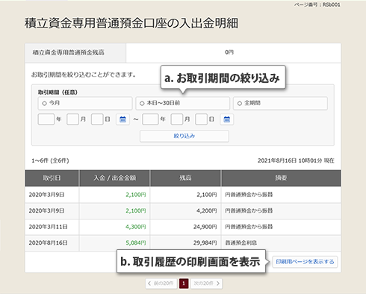Screen dimensions: 366x294
Task: Click the 5,084円 deposit amount
Action: pyautogui.click(x=136, y=243)
